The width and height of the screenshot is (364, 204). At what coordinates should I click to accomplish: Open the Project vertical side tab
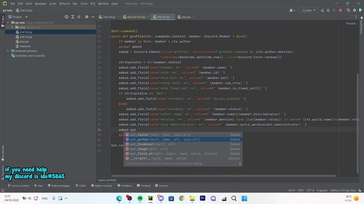coord(2,22)
